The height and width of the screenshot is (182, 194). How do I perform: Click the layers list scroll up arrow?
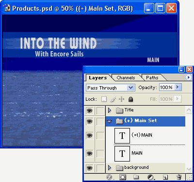(189, 110)
